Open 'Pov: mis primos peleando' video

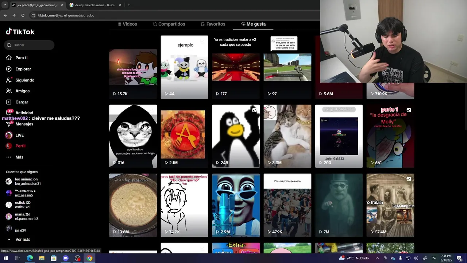pos(287,205)
